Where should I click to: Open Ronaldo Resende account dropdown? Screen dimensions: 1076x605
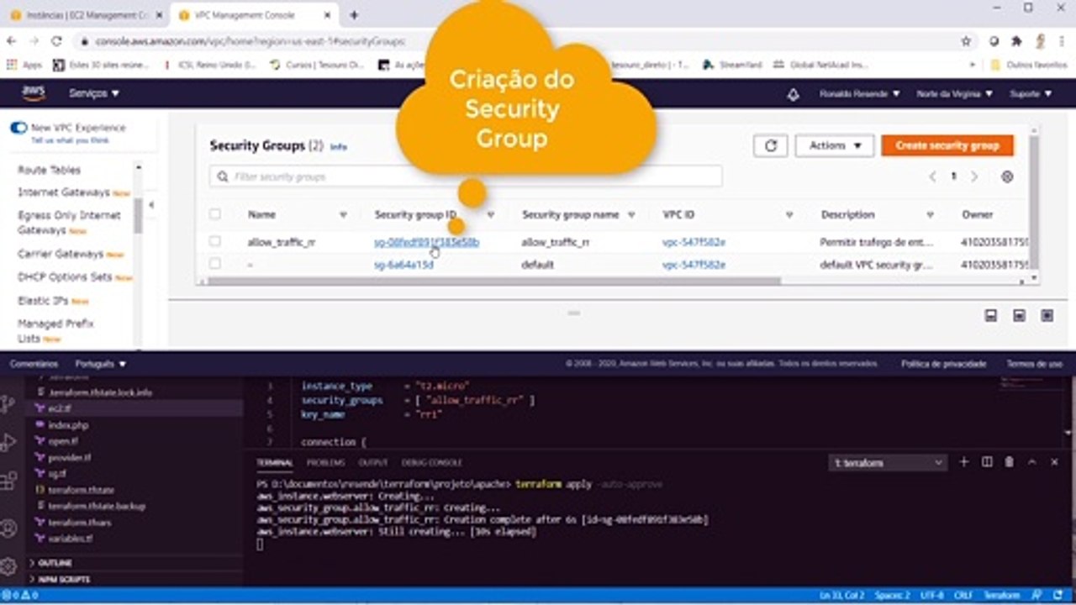[860, 94]
